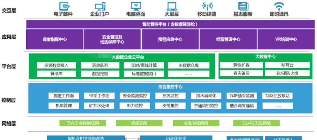Select the 企业门户 desktop computer icon
Screen dimensions: 317x140
[x=100, y=6]
